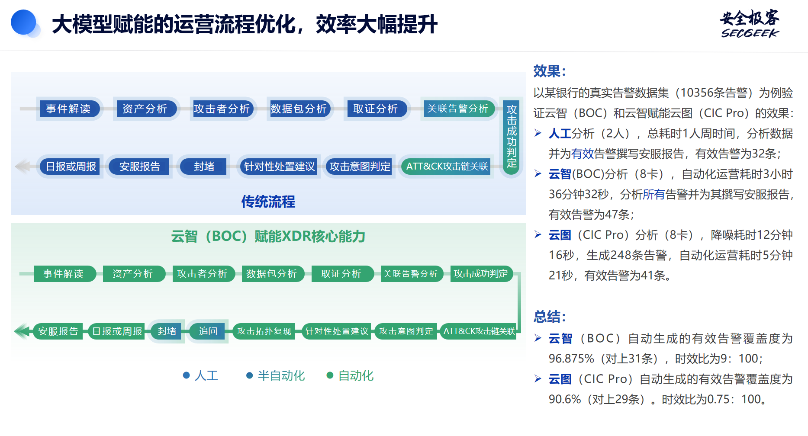The height and width of the screenshot is (436, 808).
Task: Click the 总结: heading
Action: (549, 317)
